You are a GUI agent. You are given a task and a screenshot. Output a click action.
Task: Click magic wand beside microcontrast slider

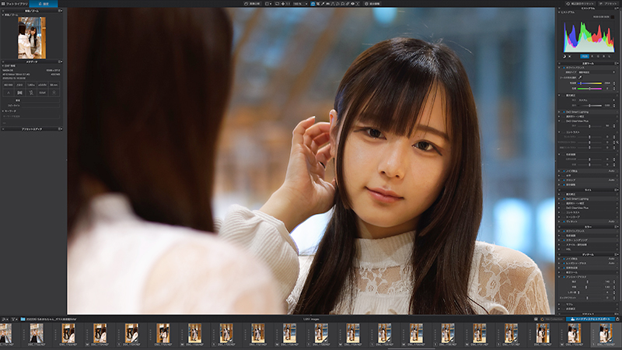(617, 142)
